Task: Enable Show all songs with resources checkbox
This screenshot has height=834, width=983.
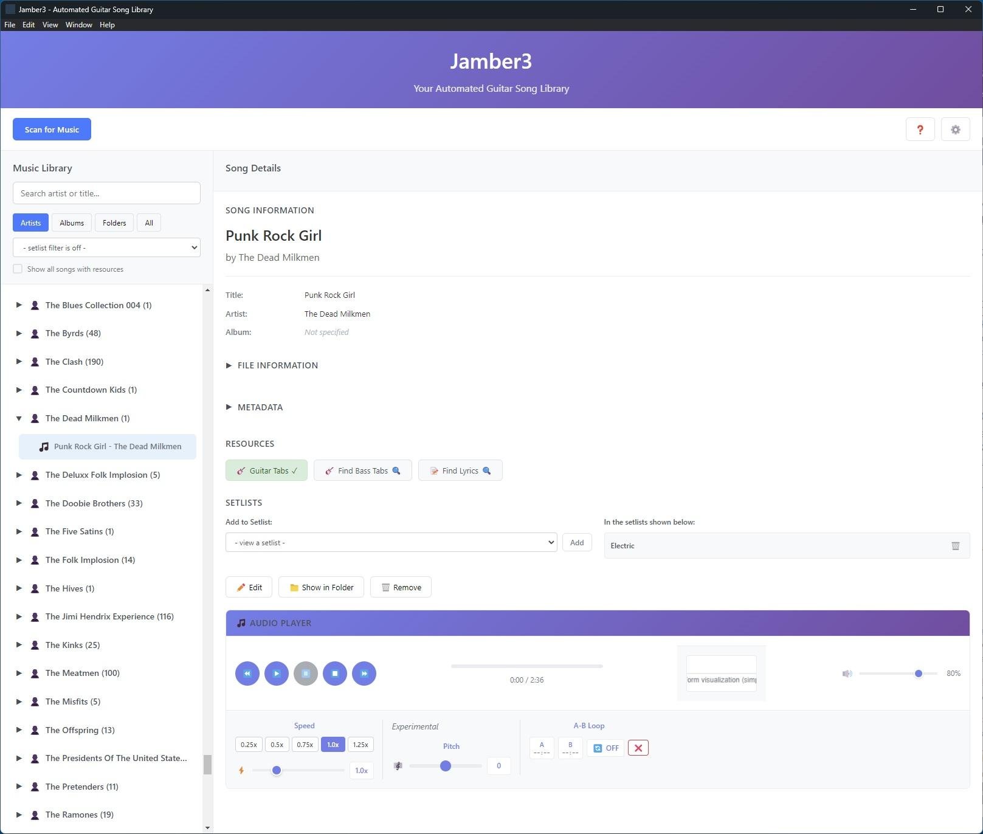Action: pyautogui.click(x=18, y=269)
